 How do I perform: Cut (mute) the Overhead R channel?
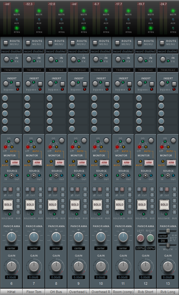tap(100, 189)
